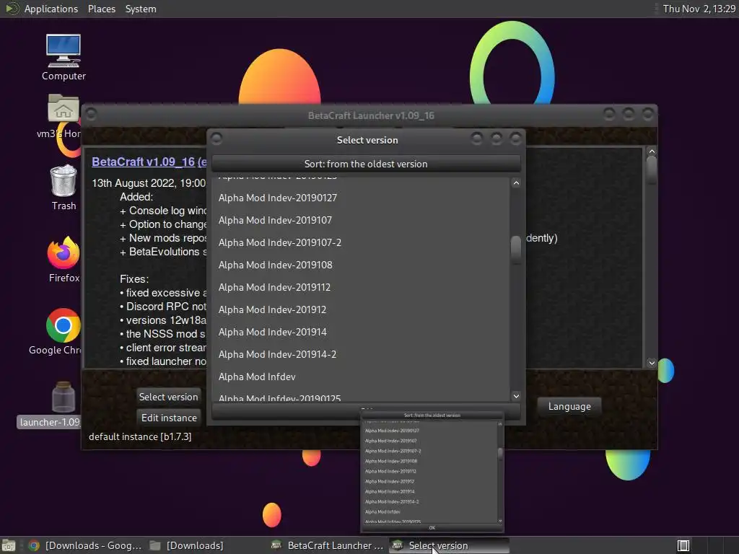This screenshot has height=554, width=739.
Task: Toggle the Sort: from the oldest version button
Action: [366, 164]
